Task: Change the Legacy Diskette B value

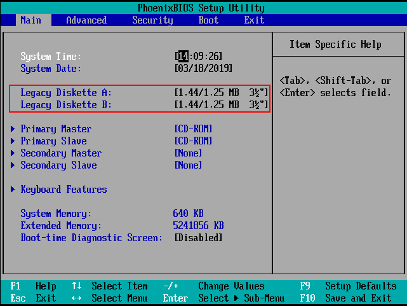Action: (221, 105)
